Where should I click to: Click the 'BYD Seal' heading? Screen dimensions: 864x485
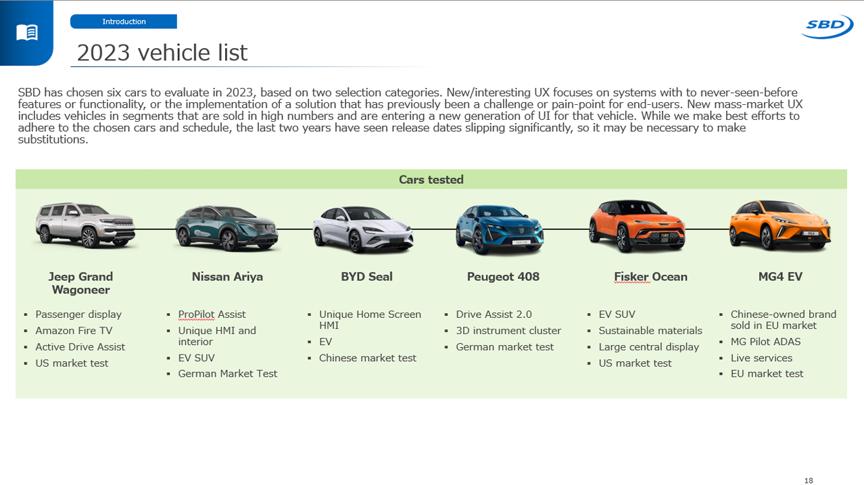tap(366, 277)
